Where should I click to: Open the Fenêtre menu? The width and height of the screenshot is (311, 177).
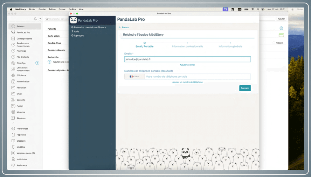(72, 10)
